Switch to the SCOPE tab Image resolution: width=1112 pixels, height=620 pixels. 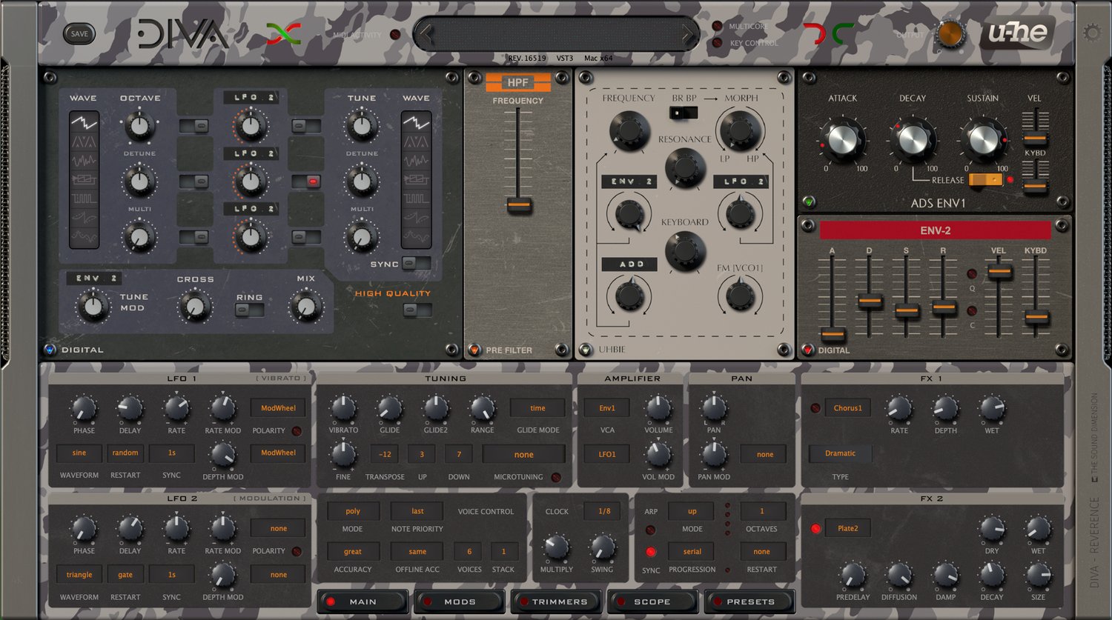pyautogui.click(x=652, y=601)
